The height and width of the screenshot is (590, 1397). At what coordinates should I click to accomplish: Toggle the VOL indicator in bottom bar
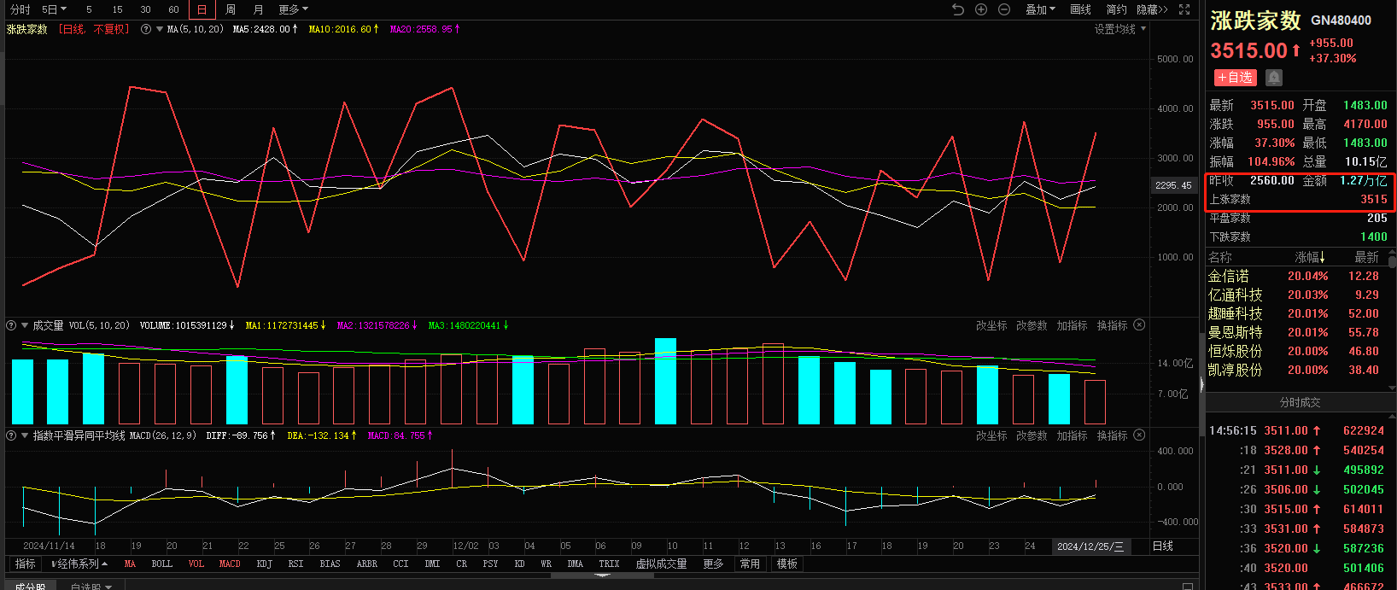[x=196, y=564]
